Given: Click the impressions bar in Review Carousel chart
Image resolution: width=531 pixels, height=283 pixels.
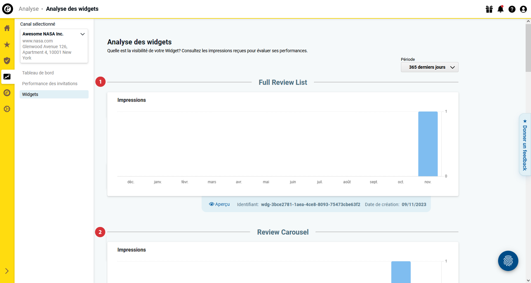Looking at the screenshot, I should [401, 272].
